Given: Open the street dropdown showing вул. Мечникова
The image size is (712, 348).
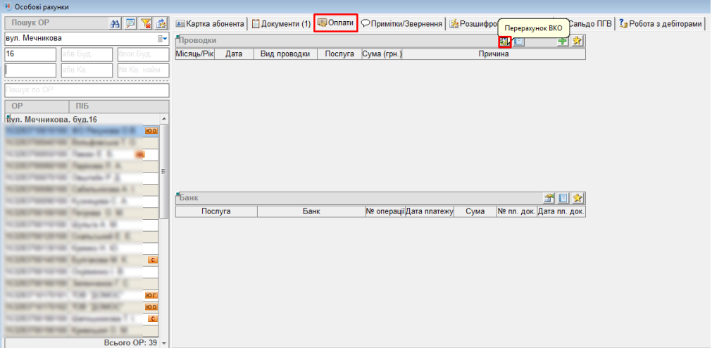Looking at the screenshot, I should pos(163,38).
